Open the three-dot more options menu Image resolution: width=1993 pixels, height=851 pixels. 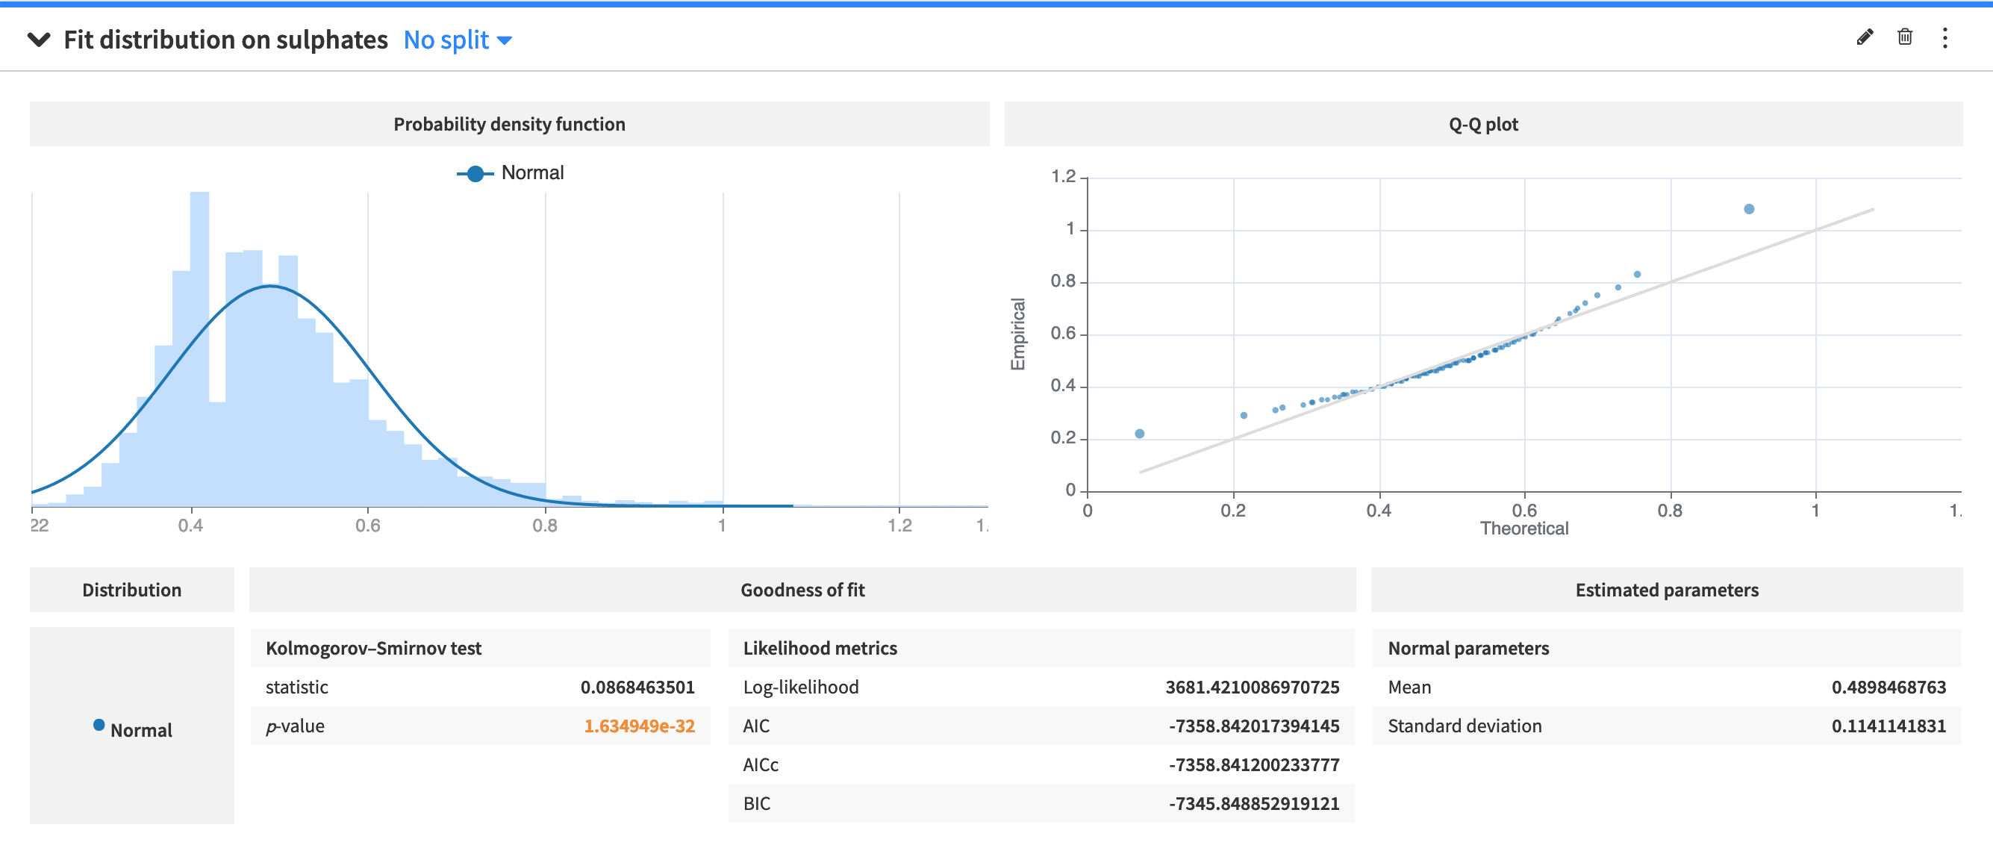[1945, 38]
